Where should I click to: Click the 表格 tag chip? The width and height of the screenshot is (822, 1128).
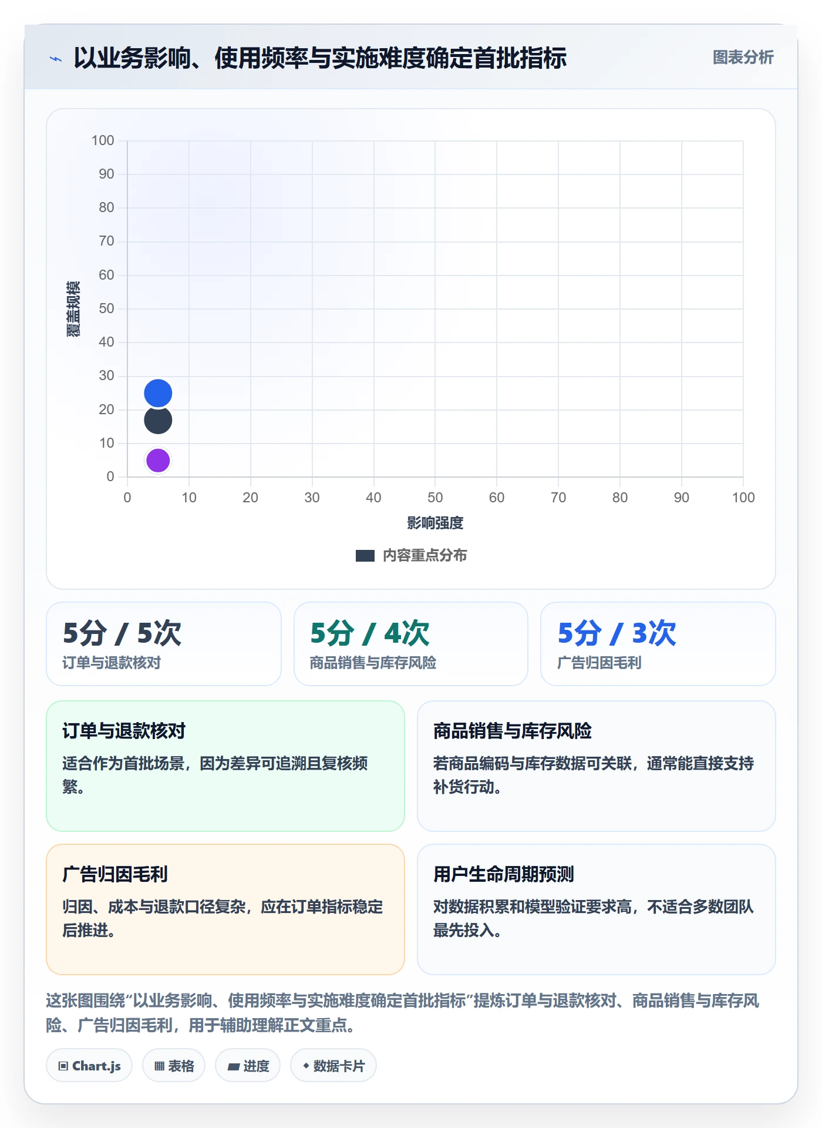point(174,1066)
